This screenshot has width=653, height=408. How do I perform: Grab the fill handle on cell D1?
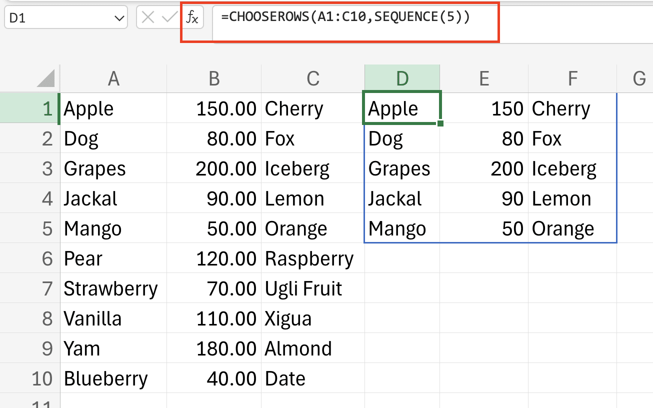(x=440, y=123)
